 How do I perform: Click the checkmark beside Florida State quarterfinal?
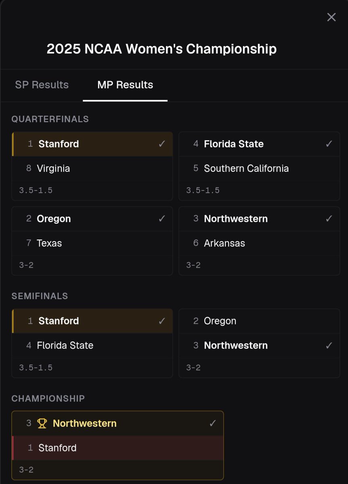point(329,144)
